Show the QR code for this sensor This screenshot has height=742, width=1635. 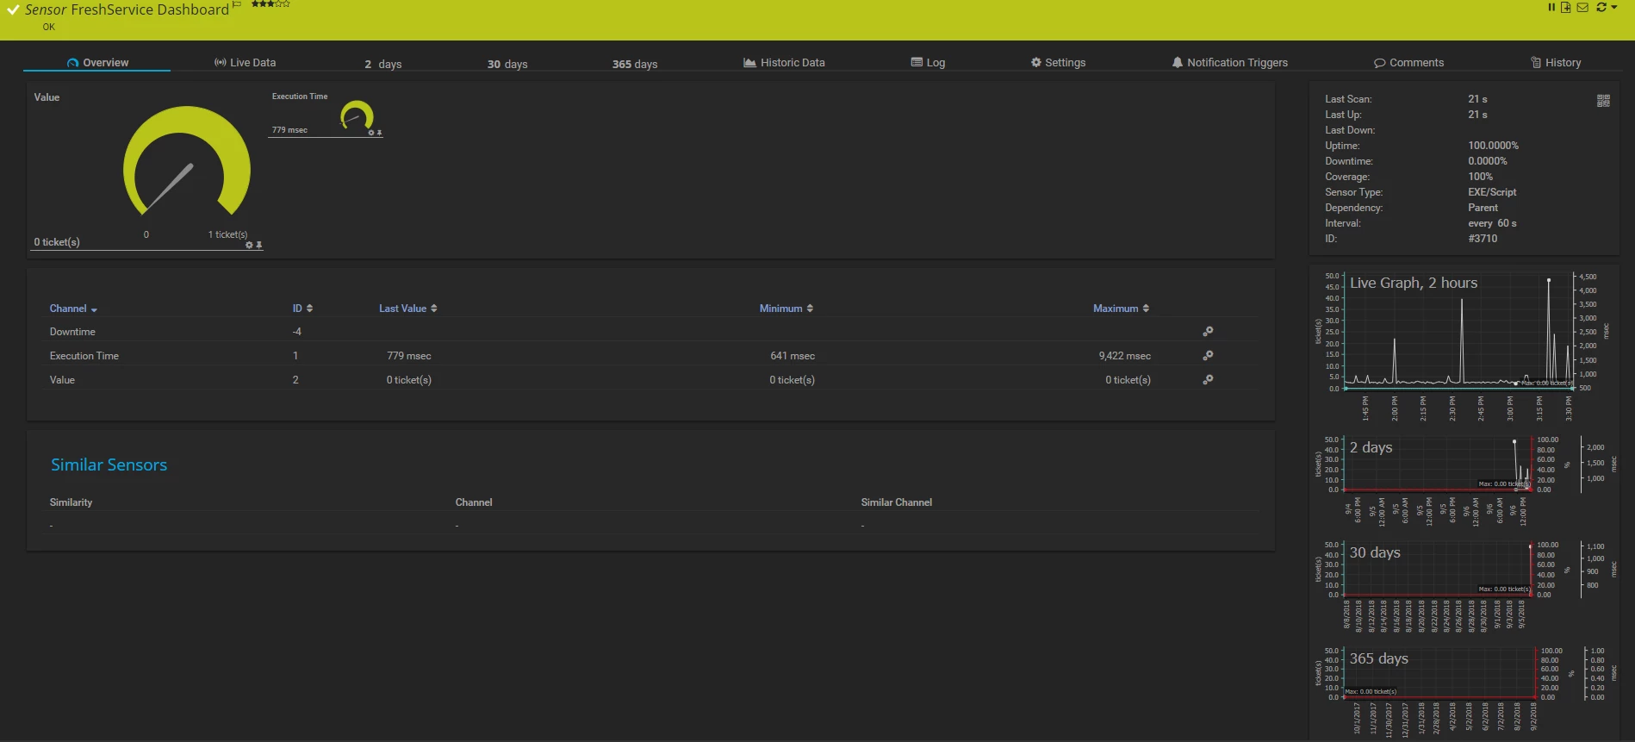click(x=1603, y=101)
